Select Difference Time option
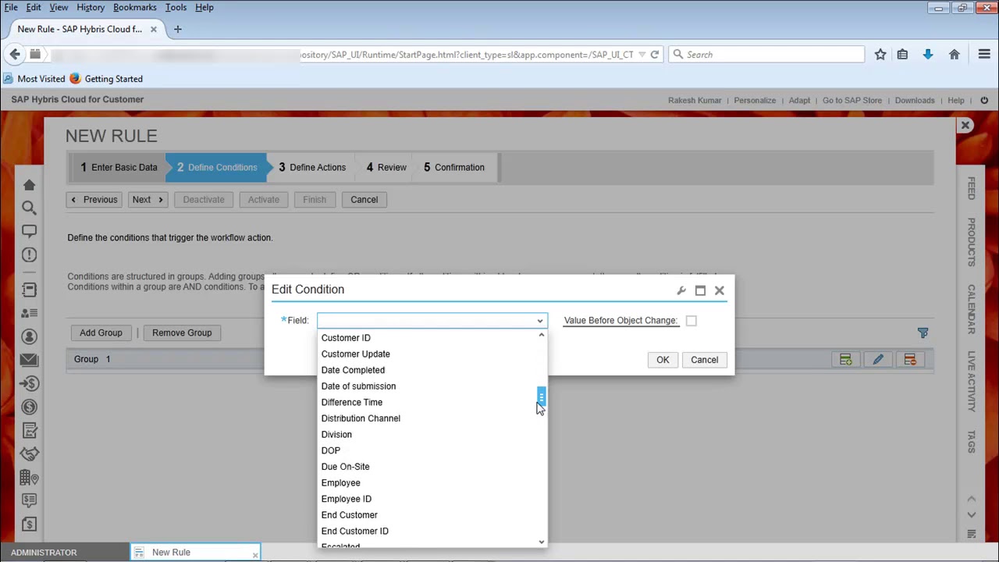Screen dimensions: 999x562 tap(351, 403)
